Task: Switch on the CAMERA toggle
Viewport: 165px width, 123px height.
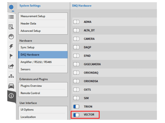Action: click(76, 39)
